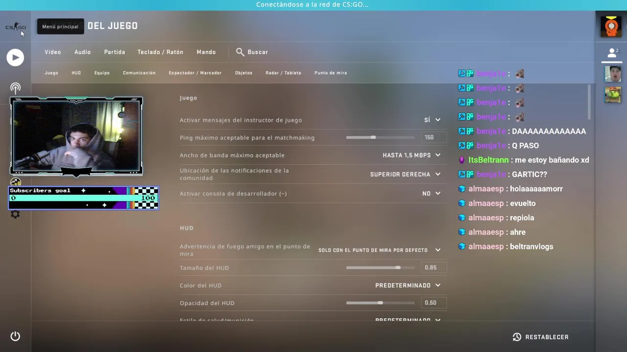Click chat message 'me estoy bañando xd'
Viewport: 627px width, 352px height.
[552, 160]
